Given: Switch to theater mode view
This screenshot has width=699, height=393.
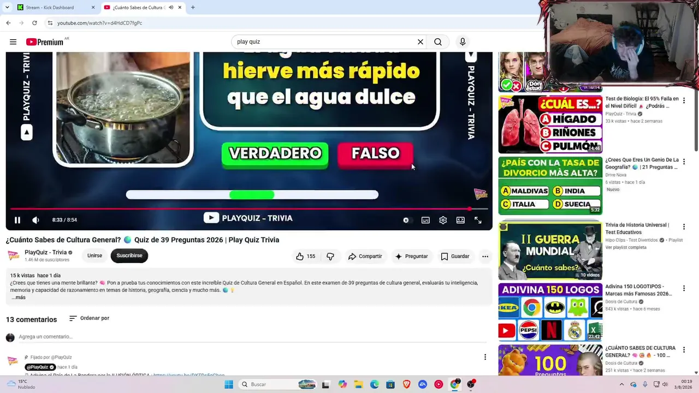Looking at the screenshot, I should 460,220.
